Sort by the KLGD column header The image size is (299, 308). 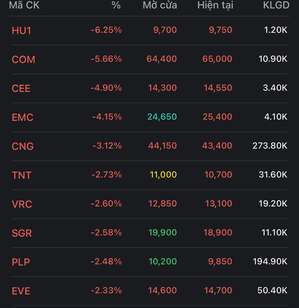pyautogui.click(x=276, y=5)
